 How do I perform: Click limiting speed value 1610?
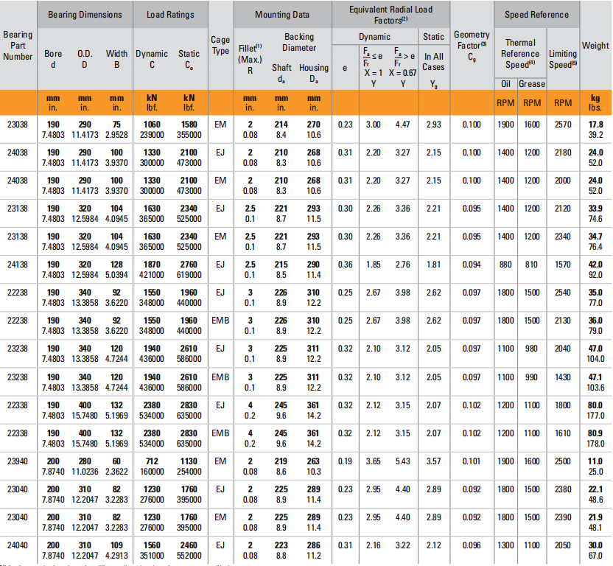point(563,433)
